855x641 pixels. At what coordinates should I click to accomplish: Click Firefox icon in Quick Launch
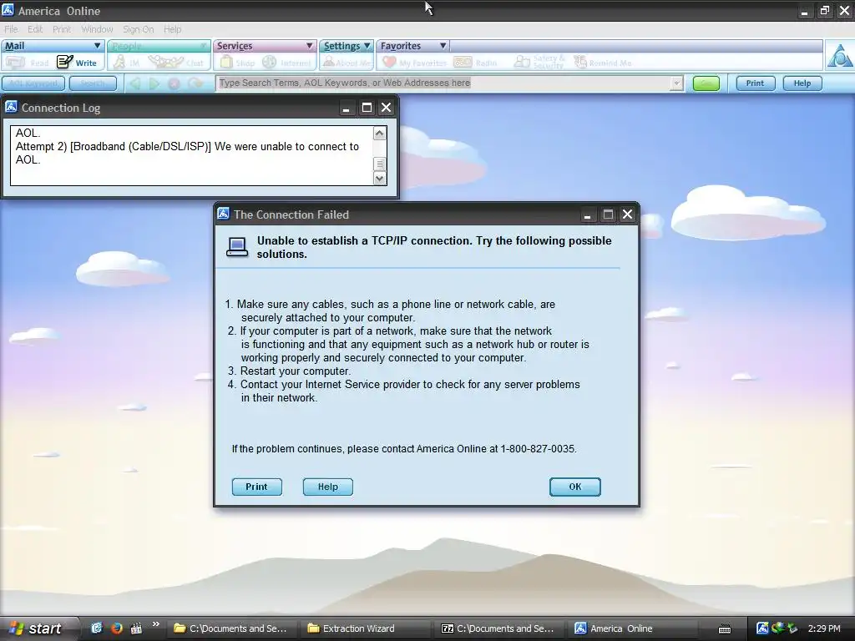(117, 628)
